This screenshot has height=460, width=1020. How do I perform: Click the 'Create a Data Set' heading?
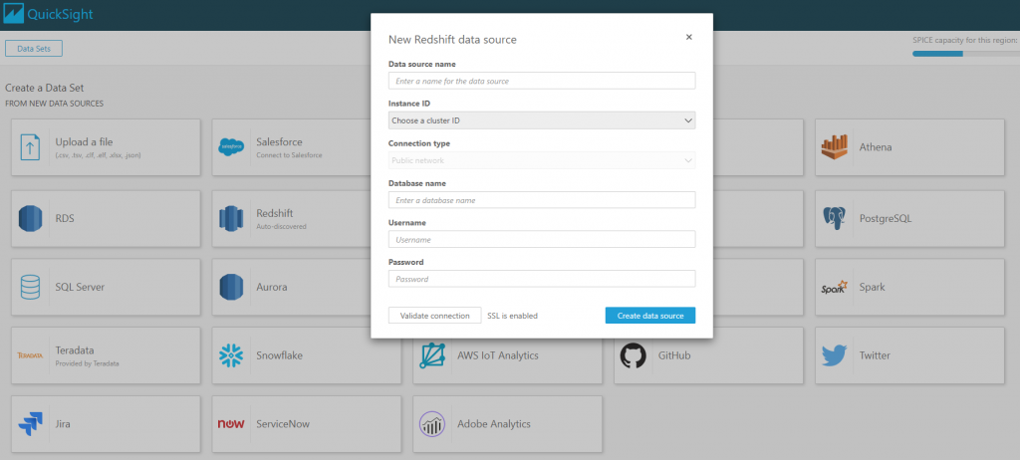pyautogui.click(x=44, y=88)
